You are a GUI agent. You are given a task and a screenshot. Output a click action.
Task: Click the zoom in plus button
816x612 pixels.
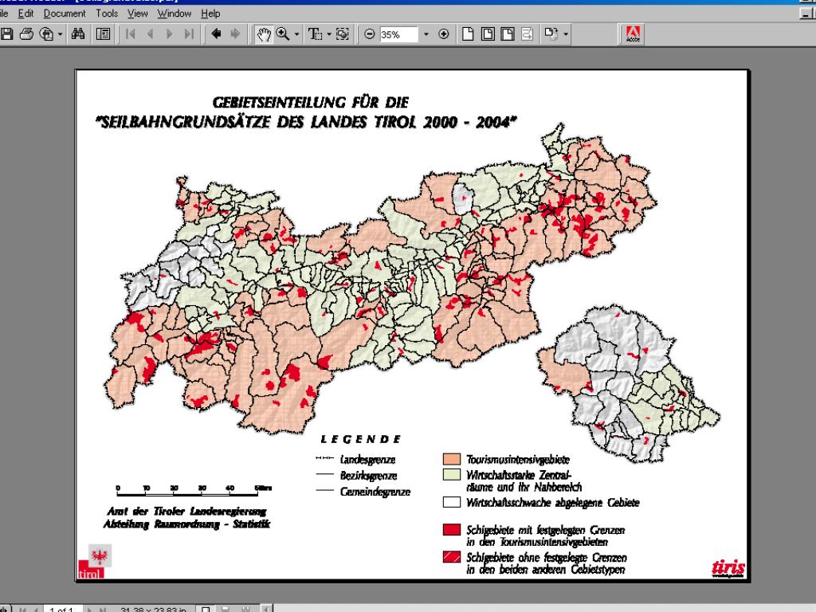click(443, 34)
